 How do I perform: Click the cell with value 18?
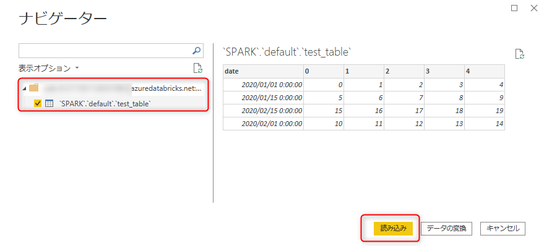click(444, 111)
